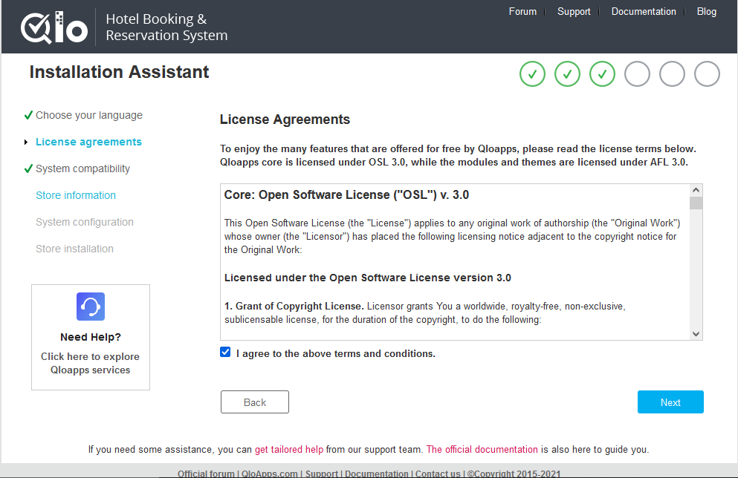Image resolution: width=738 pixels, height=478 pixels.
Task: Click the fifth empty step circle
Action: (672, 73)
